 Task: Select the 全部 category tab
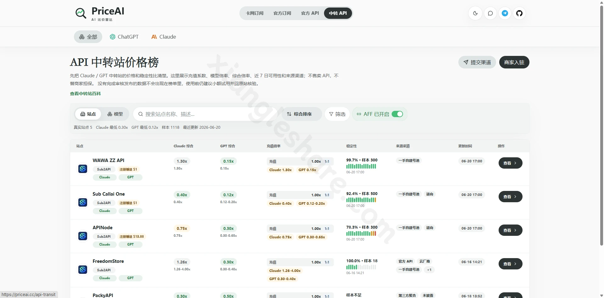(x=88, y=37)
